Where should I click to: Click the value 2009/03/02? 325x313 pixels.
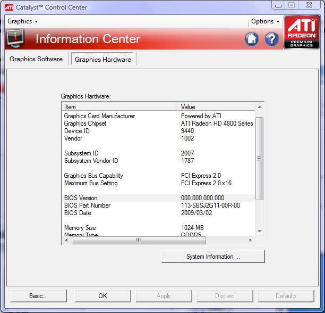click(x=196, y=213)
